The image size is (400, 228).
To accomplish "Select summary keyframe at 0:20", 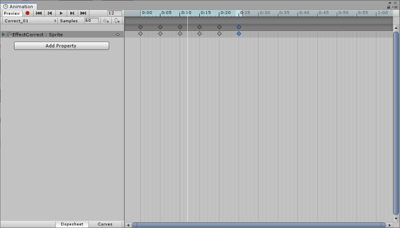I will coord(219,27).
